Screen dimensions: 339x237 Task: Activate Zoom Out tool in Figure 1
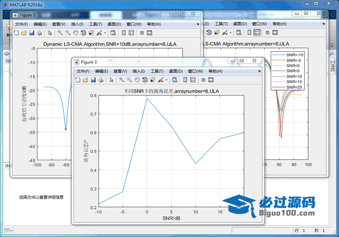point(68,33)
